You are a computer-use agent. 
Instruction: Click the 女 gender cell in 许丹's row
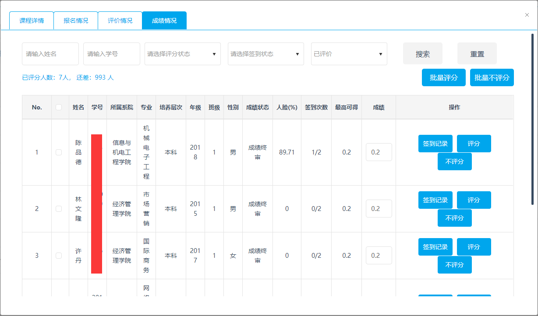click(x=233, y=256)
